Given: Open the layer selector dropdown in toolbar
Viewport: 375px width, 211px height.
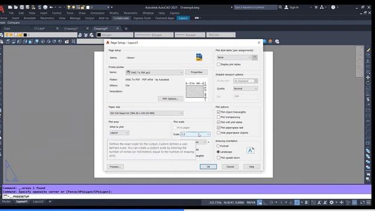Looking at the screenshot, I should click(40, 35).
